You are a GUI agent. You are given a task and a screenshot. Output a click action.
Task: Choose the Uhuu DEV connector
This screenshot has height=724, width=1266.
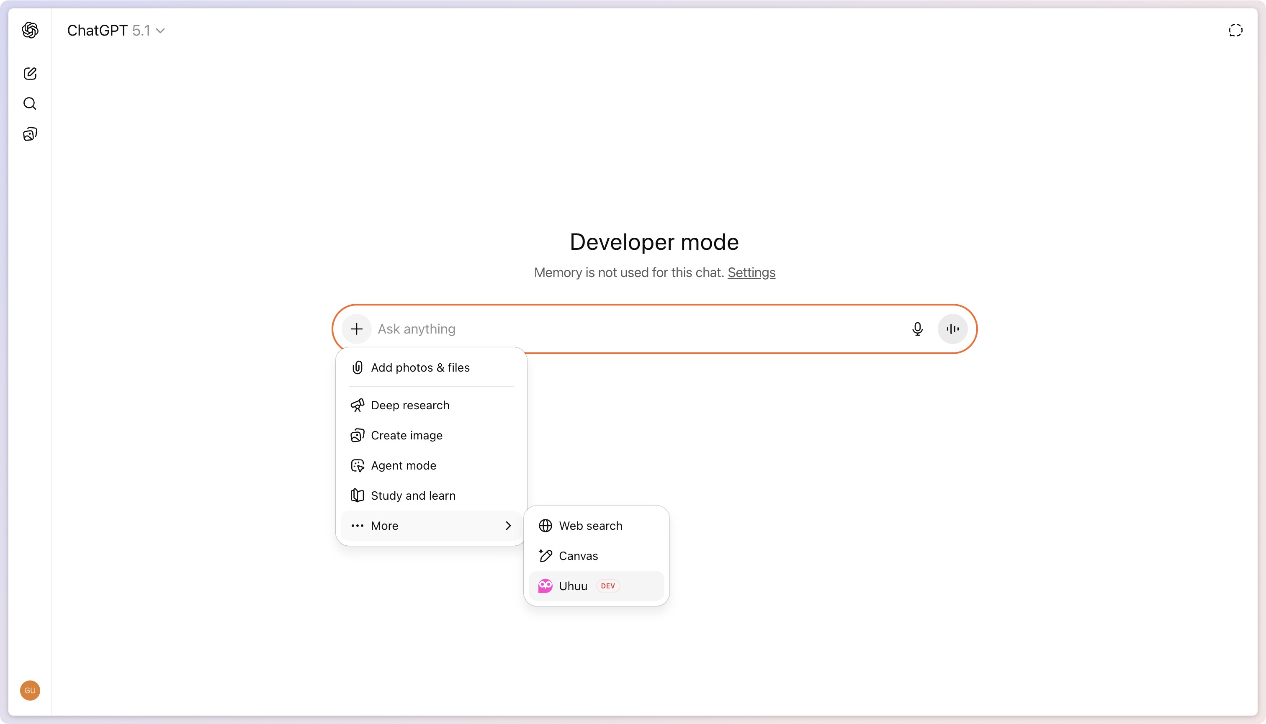tap(573, 586)
